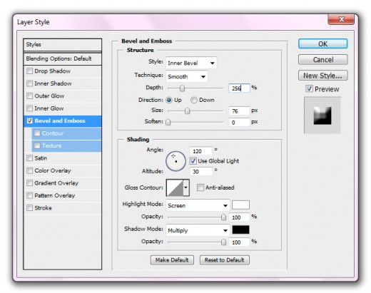Click the angle and altitude light dial
371x293 pixels.
coord(176,161)
